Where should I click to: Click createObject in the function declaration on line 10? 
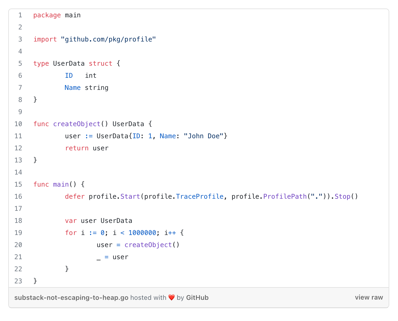coord(77,124)
